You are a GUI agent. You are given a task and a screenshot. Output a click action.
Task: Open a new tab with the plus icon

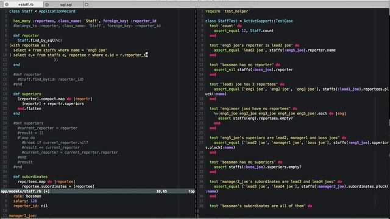point(87,4)
